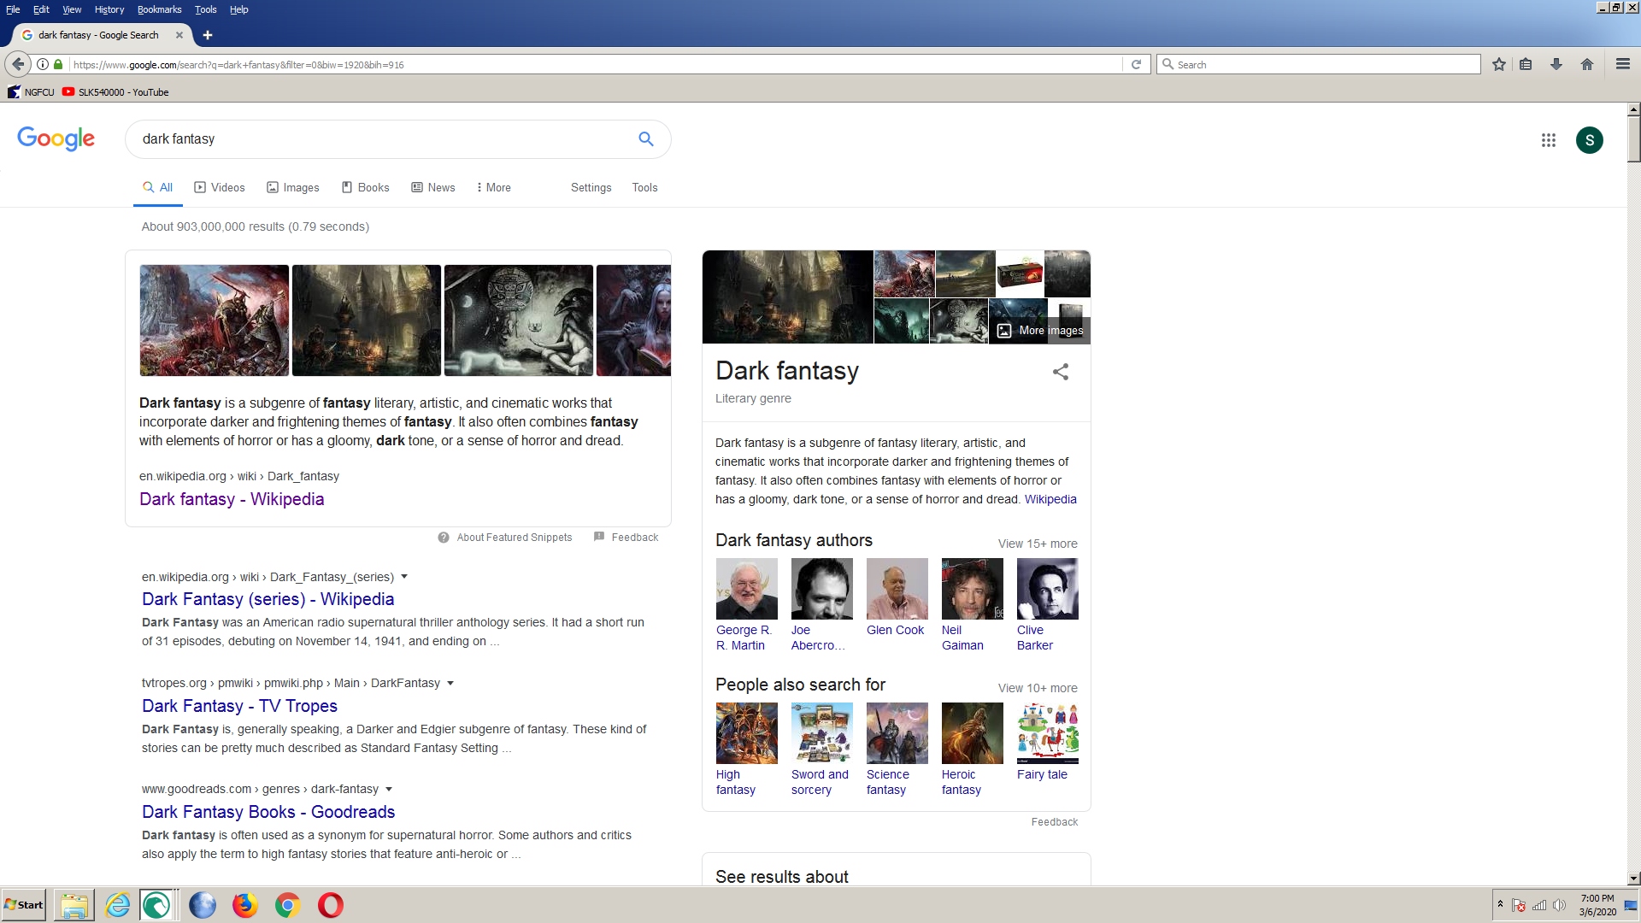This screenshot has width=1641, height=923.
Task: Open the bookmarks library list icon
Action: 1526,64
